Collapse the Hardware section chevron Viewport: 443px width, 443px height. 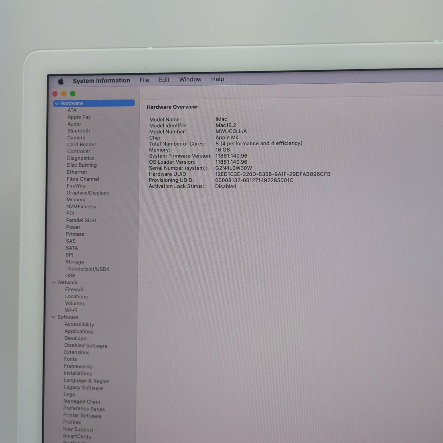pos(56,104)
